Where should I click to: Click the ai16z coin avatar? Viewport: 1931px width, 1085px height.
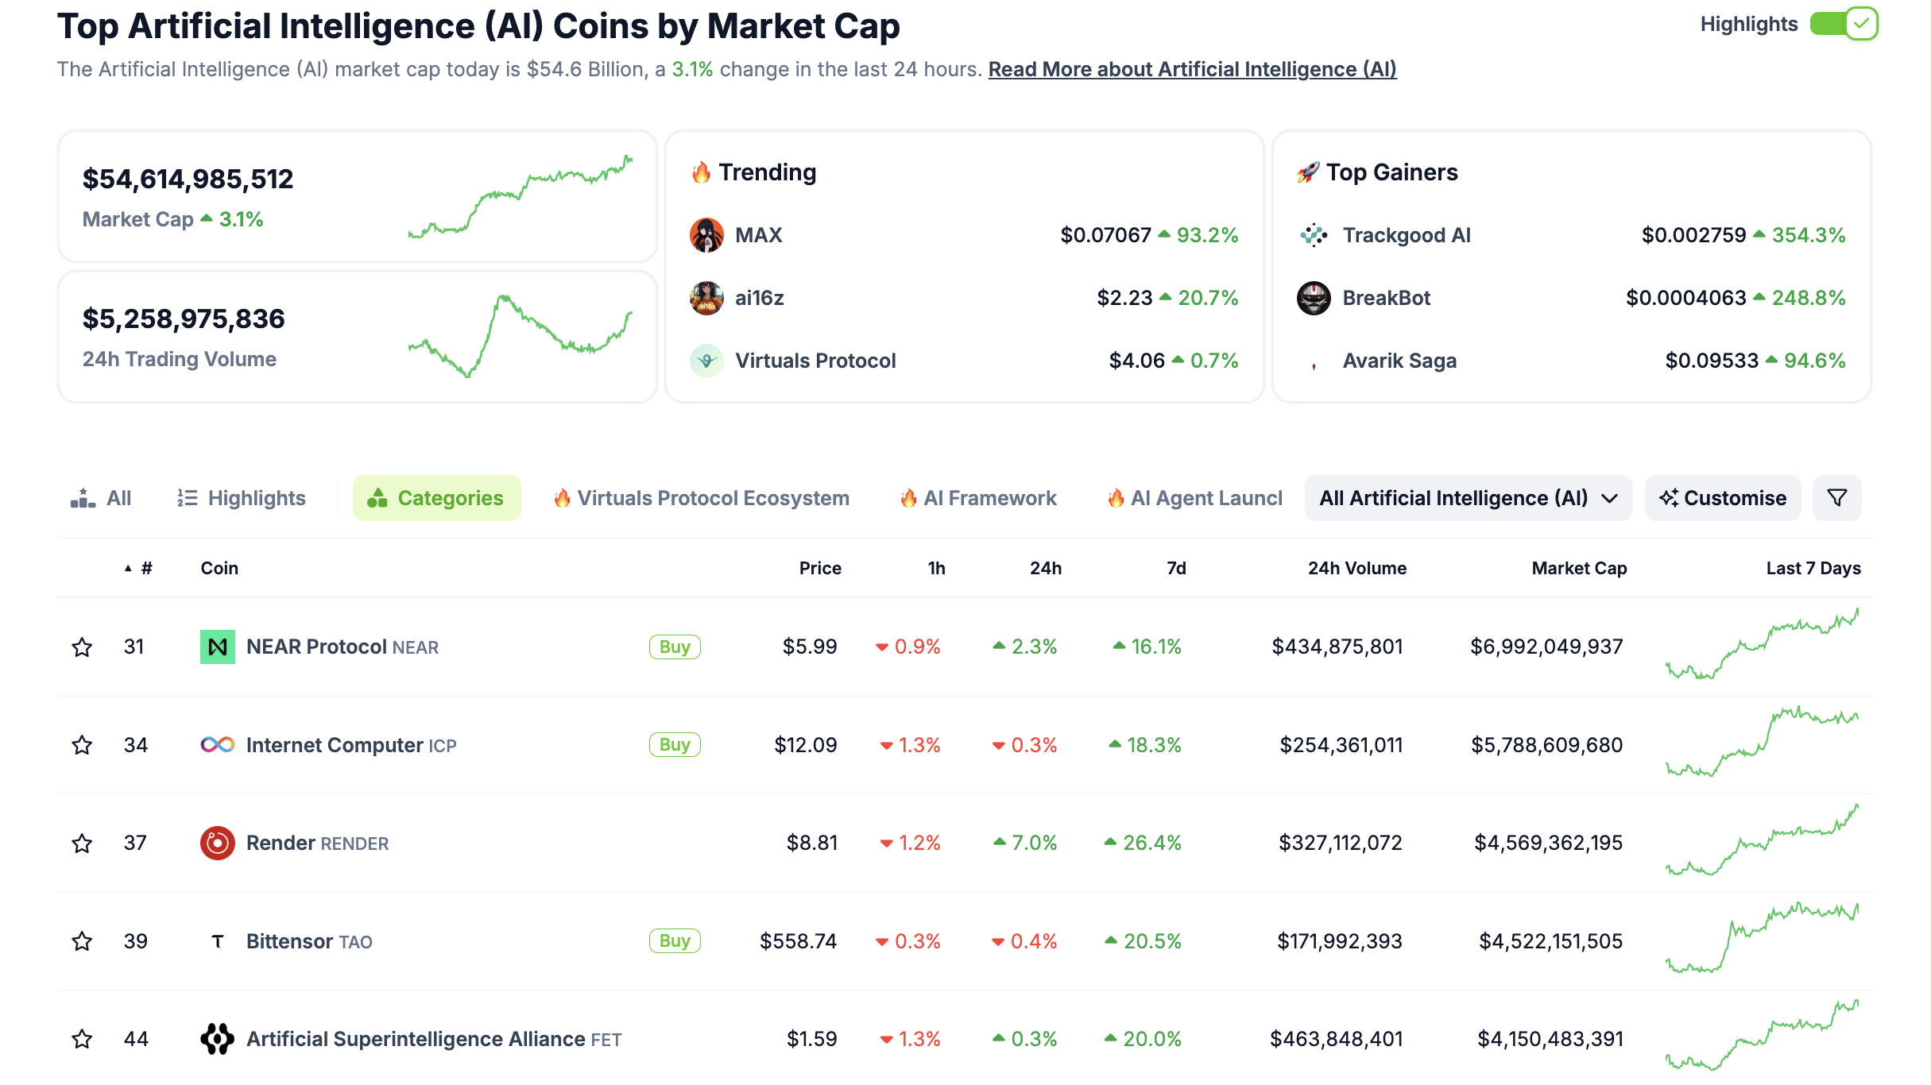point(706,298)
